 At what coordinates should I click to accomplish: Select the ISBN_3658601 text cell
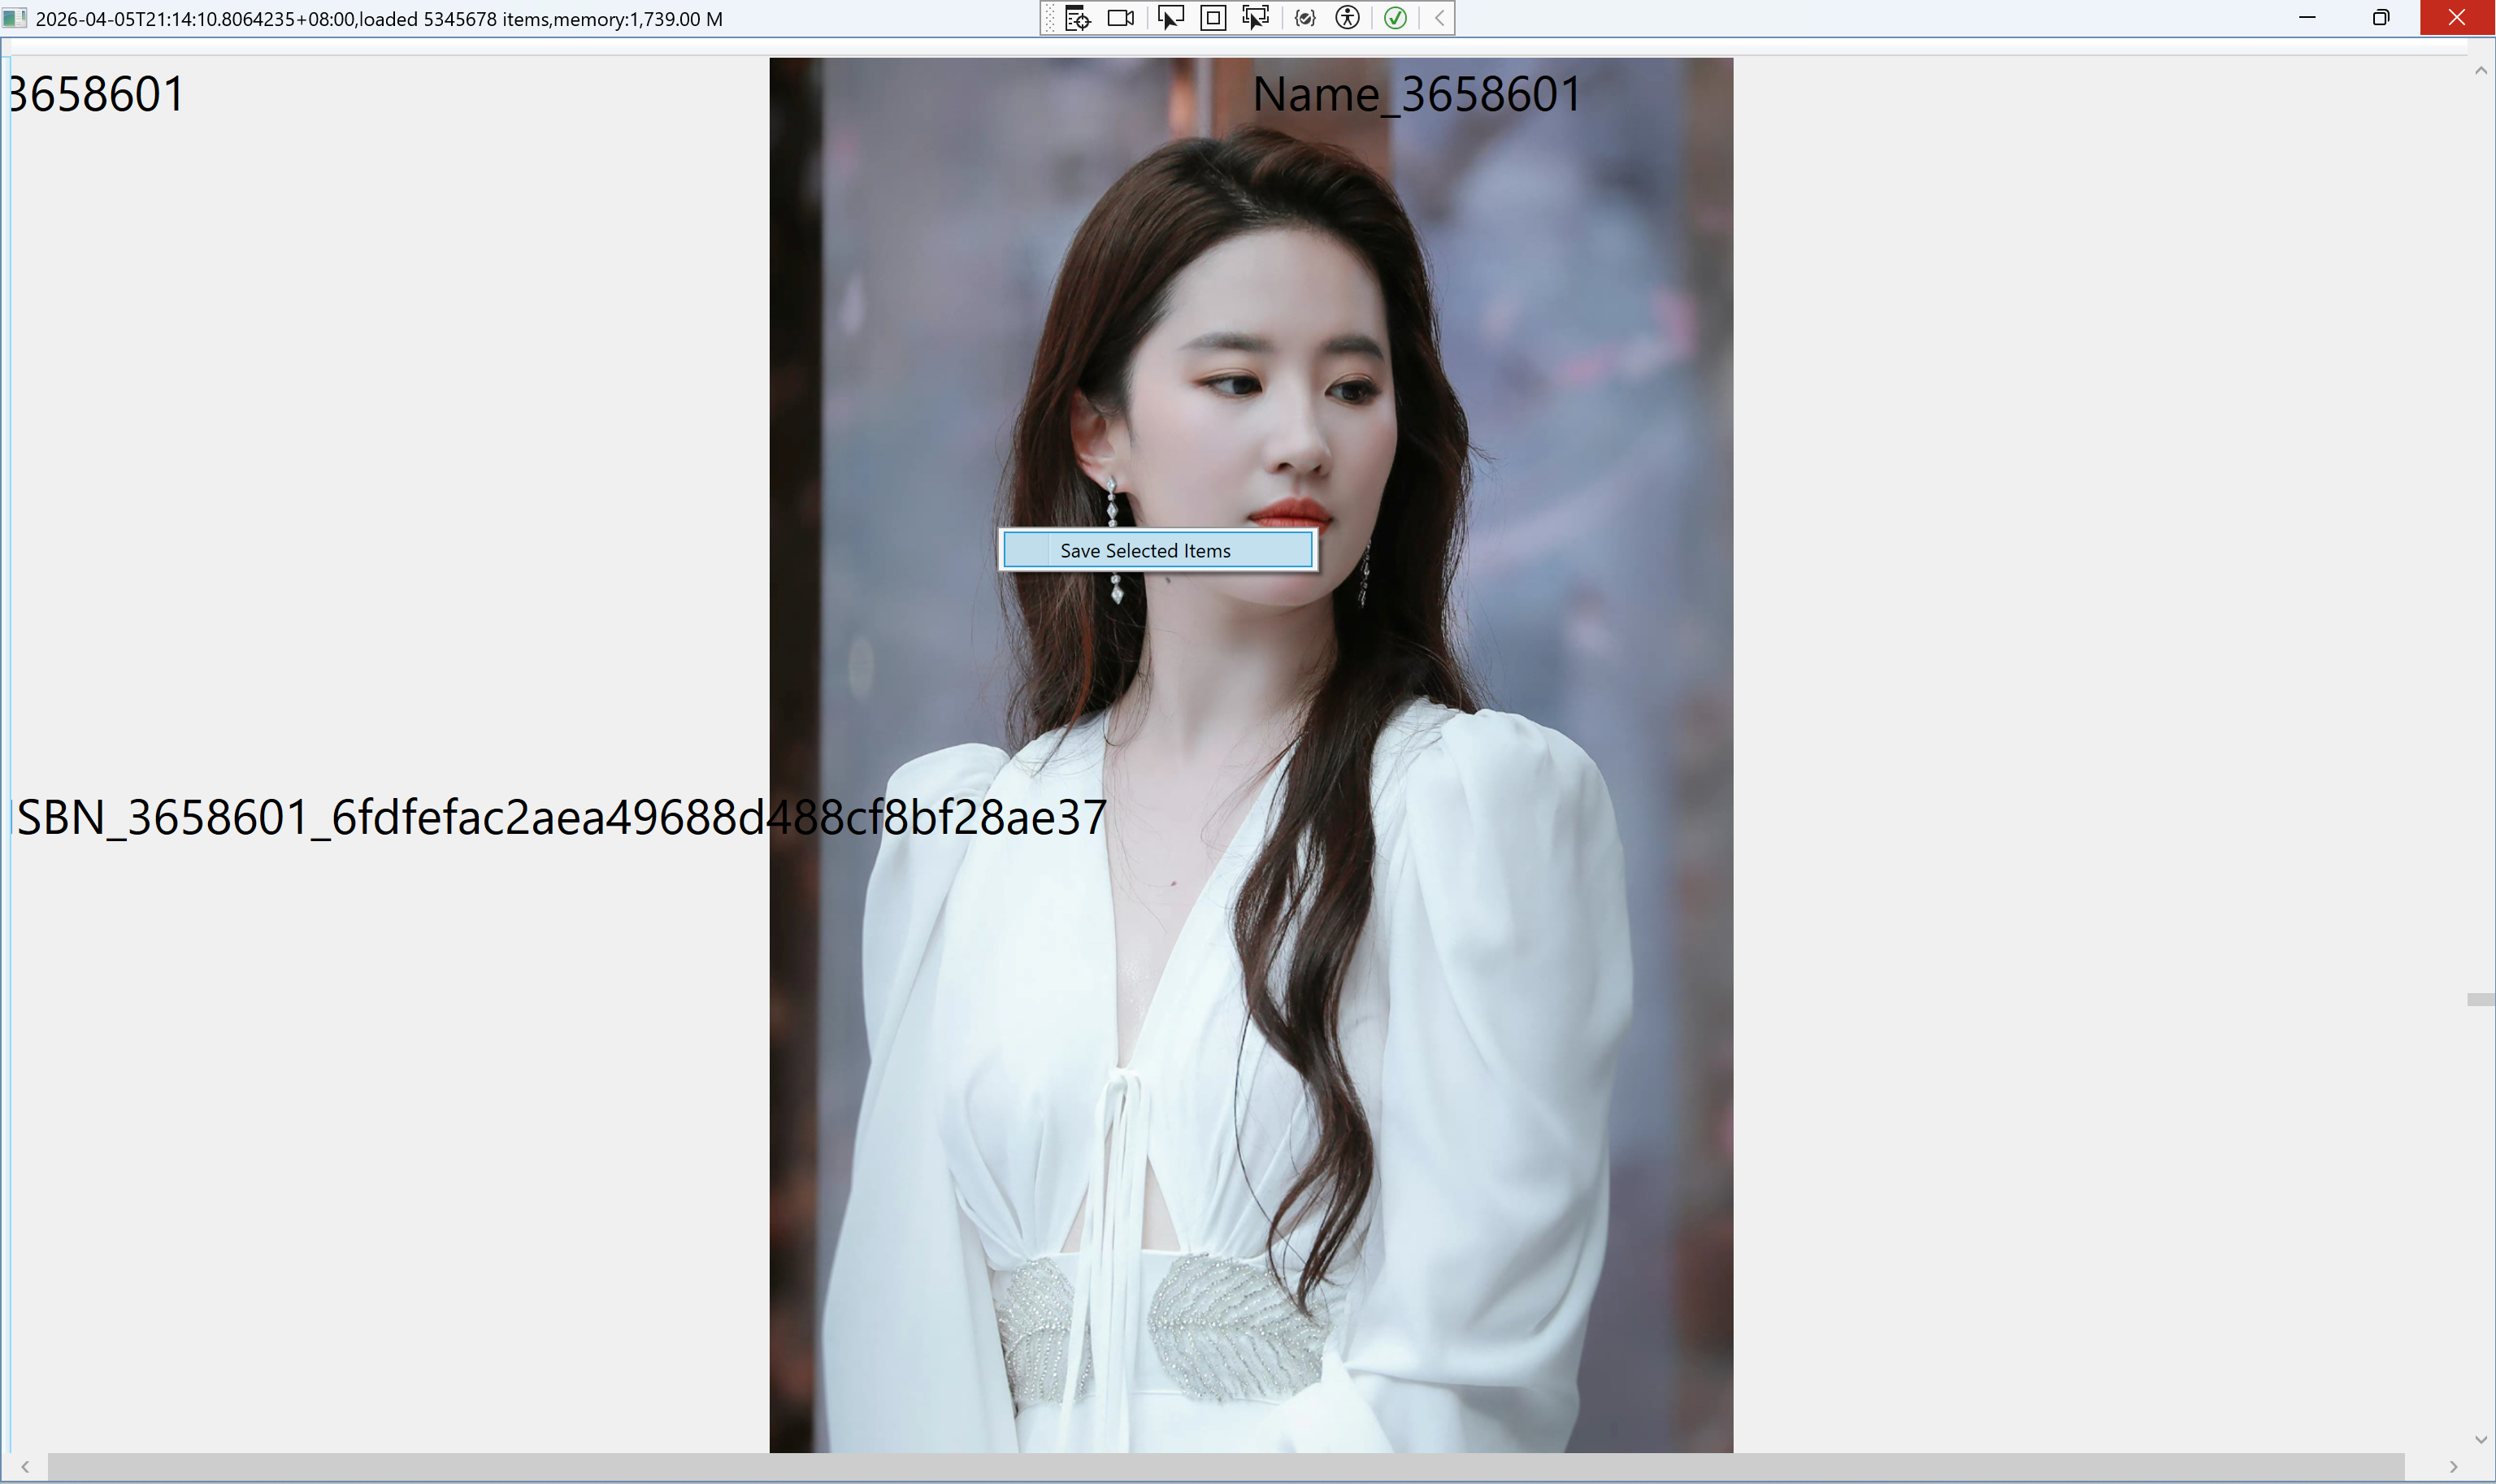pos(560,818)
